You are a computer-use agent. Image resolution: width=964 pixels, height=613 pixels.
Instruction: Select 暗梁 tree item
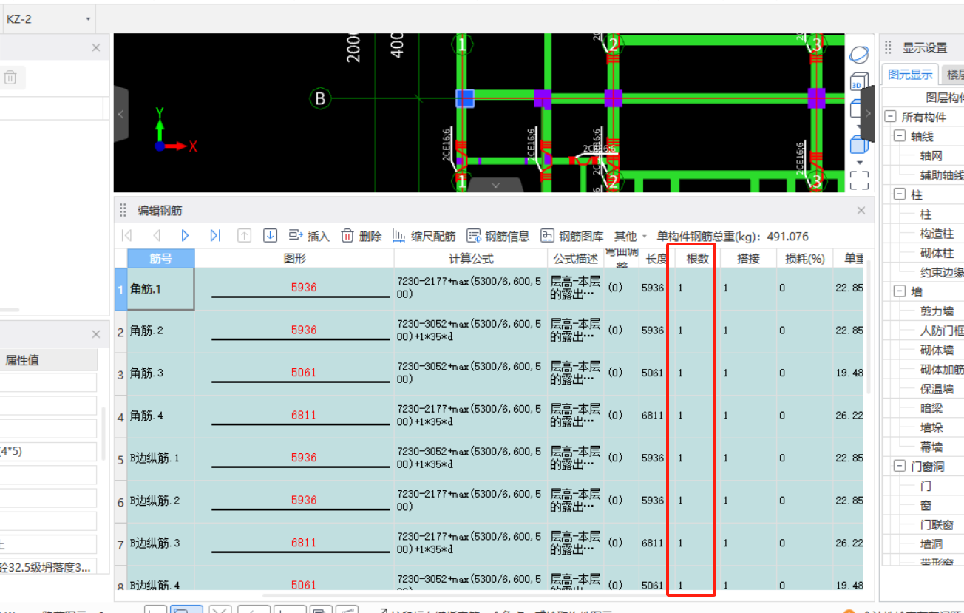click(931, 408)
